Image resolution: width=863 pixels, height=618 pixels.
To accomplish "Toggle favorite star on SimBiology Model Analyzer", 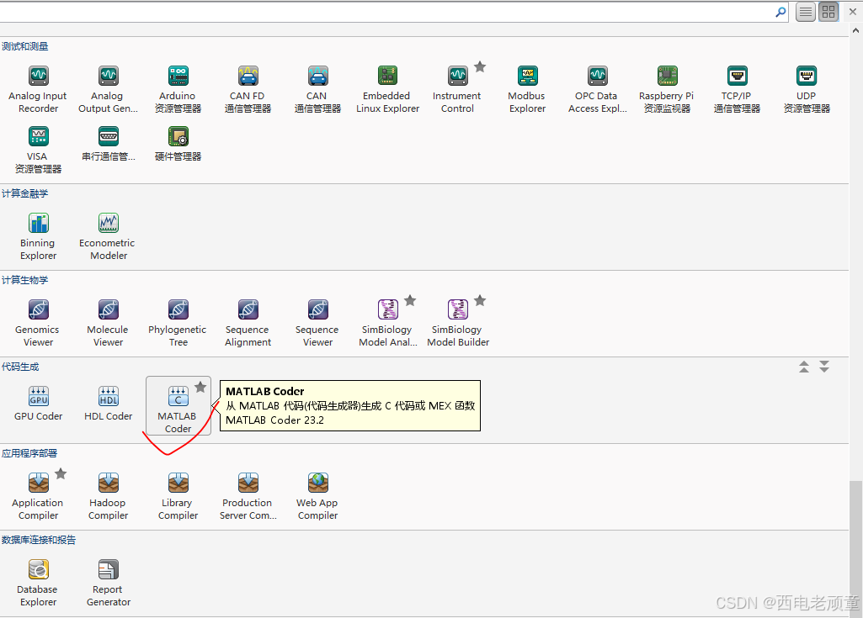I will (410, 300).
